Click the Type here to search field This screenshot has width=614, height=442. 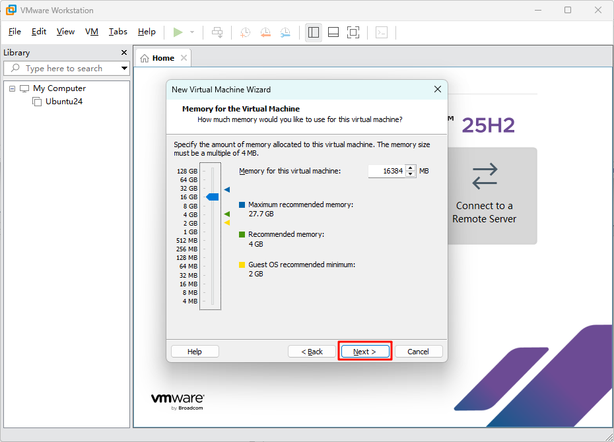coord(67,68)
